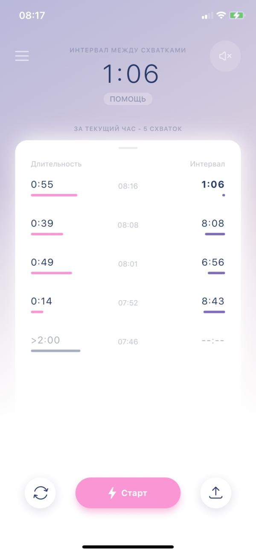Tap the ПОМОЩЬ help button

coord(128,99)
